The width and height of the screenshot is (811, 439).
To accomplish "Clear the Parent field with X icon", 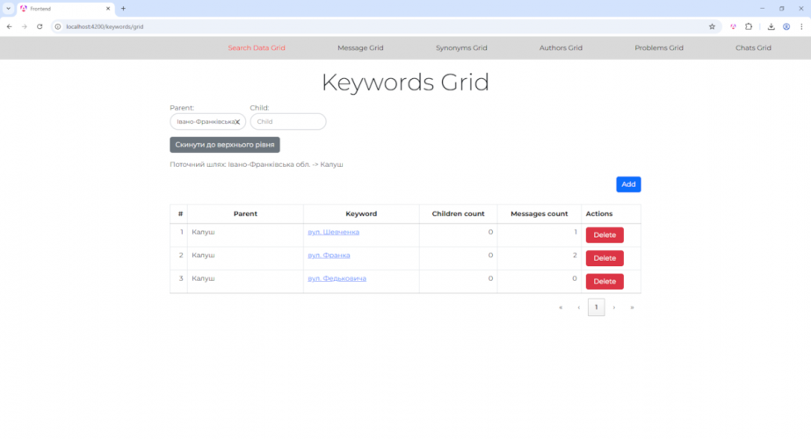I will tap(237, 122).
